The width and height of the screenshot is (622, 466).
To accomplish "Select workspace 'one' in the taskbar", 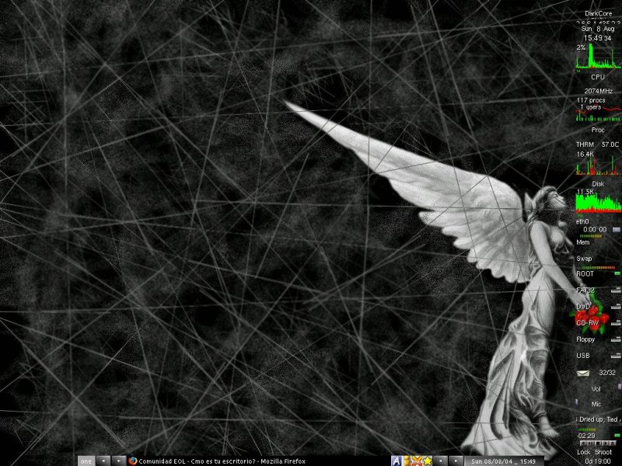I will tap(86, 461).
